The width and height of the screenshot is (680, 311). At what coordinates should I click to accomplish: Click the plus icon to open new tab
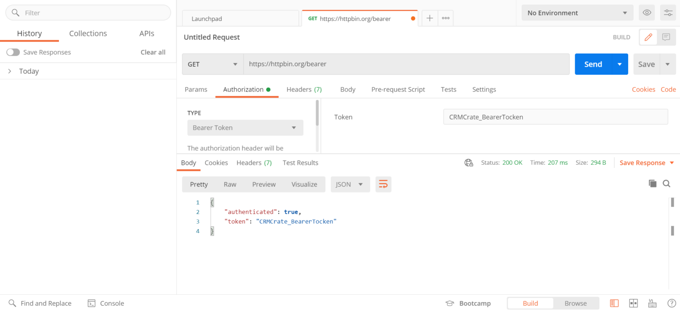coord(429,18)
